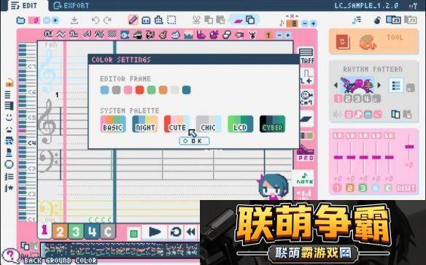Select channel tab 3
The width and height of the screenshot is (426, 265).
click(76, 231)
